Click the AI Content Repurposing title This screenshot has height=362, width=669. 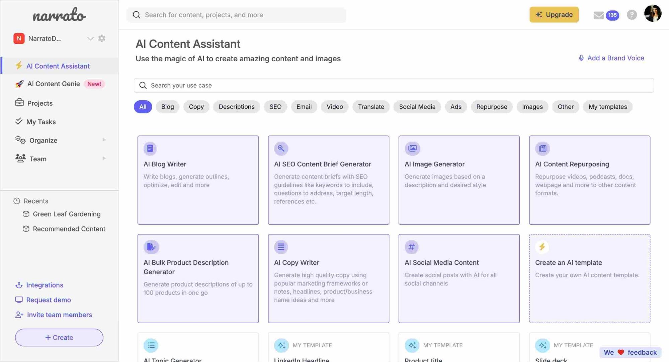(x=572, y=164)
